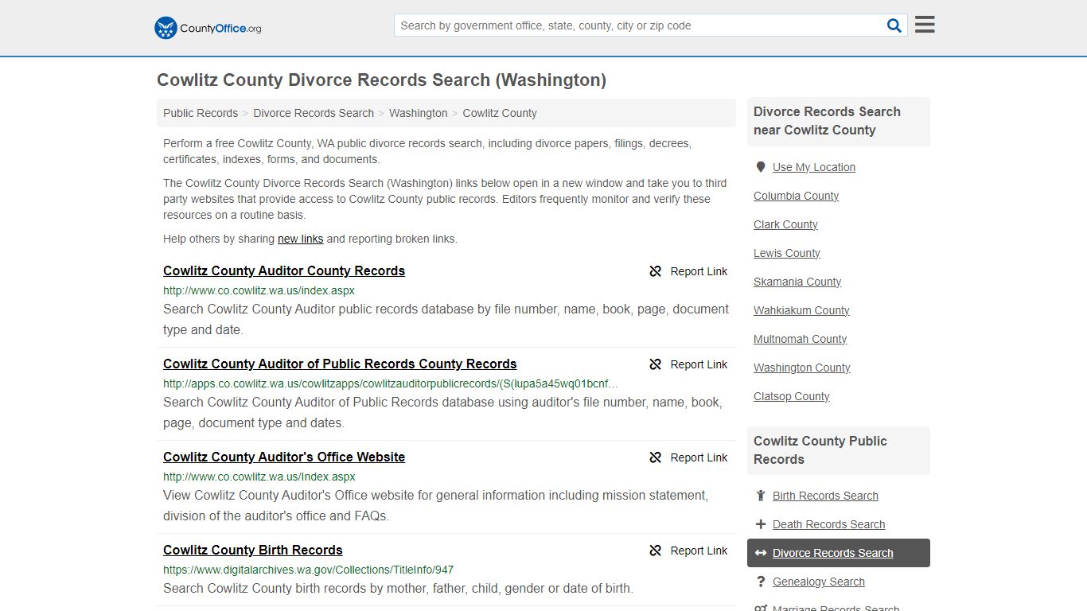Click the Birth Records Search icon

click(761, 496)
